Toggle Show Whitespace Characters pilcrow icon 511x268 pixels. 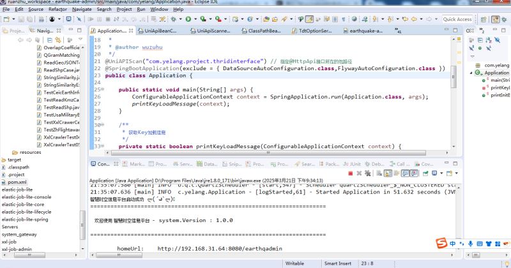click(344, 19)
